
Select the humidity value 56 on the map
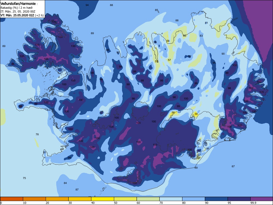[173, 112]
